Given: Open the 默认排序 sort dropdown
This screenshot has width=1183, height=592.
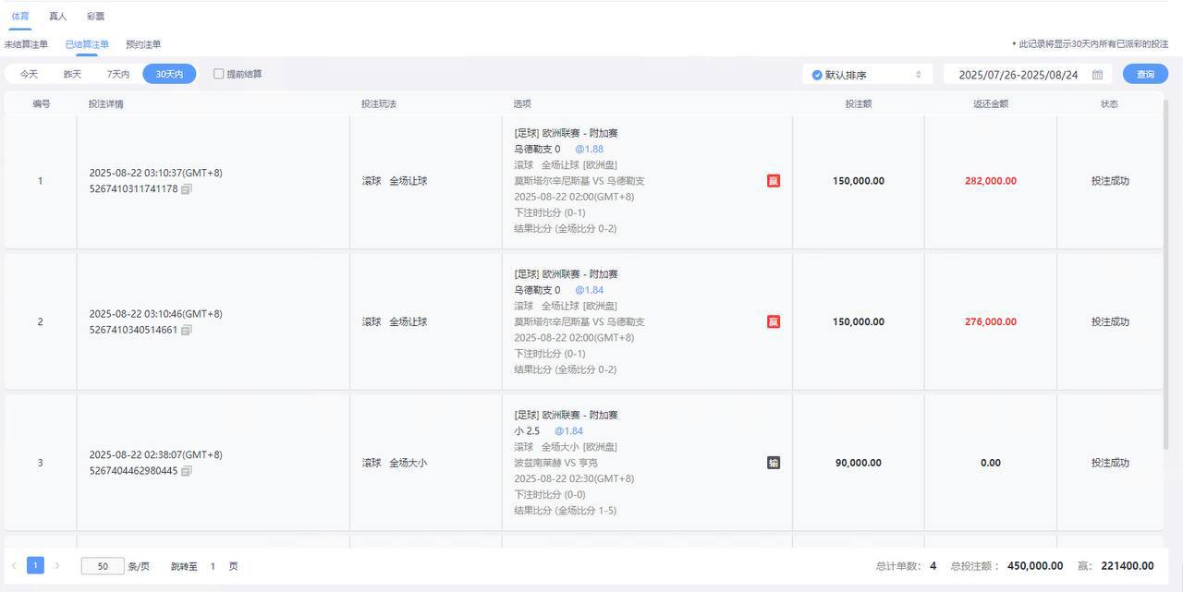Looking at the screenshot, I should click(x=867, y=75).
